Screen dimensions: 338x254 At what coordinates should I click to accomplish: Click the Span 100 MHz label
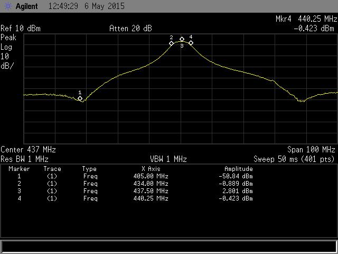click(x=311, y=150)
